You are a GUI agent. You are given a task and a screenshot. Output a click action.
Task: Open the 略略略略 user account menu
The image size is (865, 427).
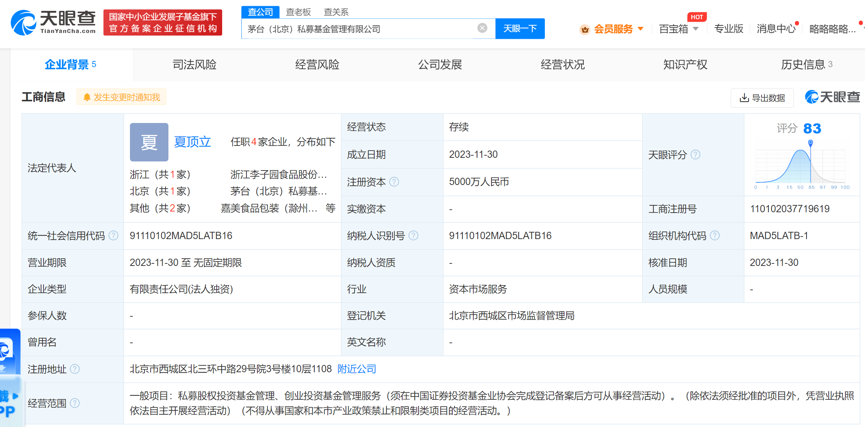(x=832, y=29)
